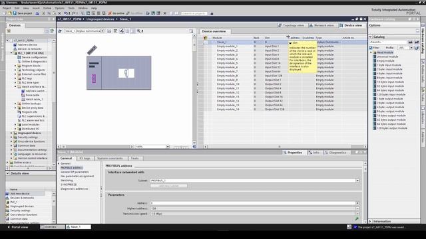Screen dimensions: 426x239
Task: Open the Hardware catalog side tab
Action: click(x=423, y=40)
